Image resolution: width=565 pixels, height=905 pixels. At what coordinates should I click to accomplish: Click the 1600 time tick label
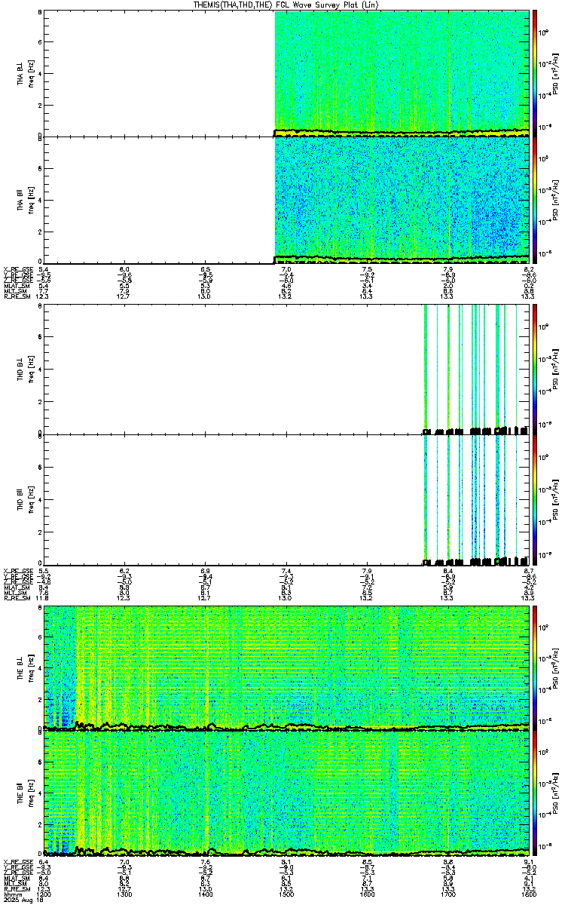(x=367, y=894)
